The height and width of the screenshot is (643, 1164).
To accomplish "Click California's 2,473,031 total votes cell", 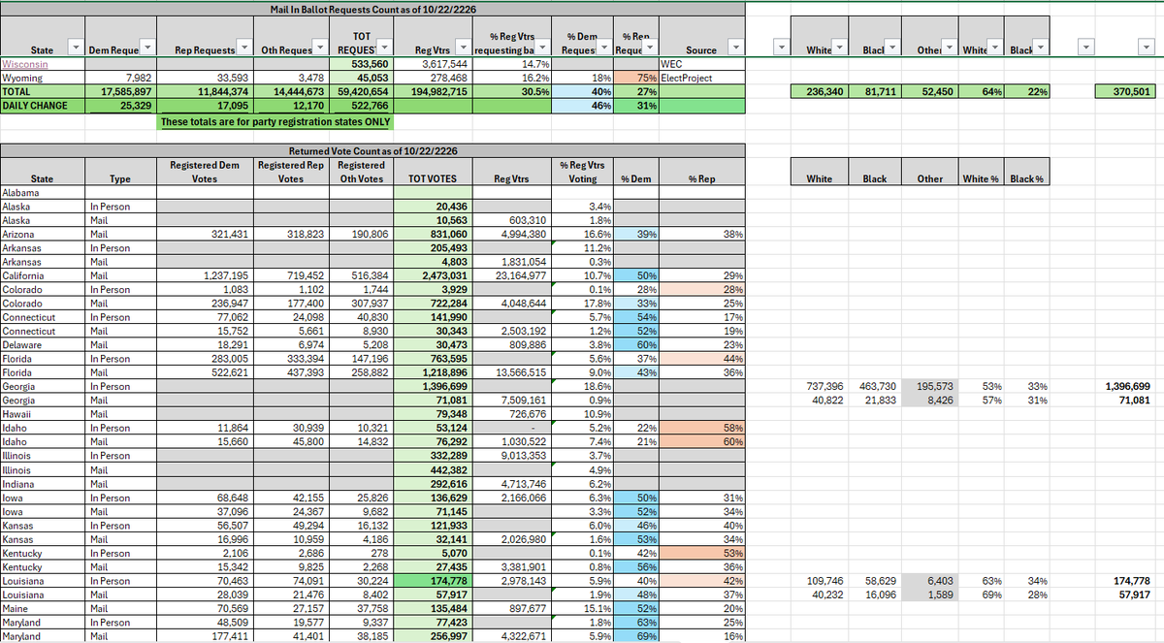I will click(433, 275).
